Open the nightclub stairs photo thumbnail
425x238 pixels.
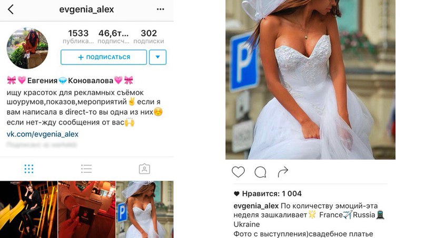[x=28, y=210]
